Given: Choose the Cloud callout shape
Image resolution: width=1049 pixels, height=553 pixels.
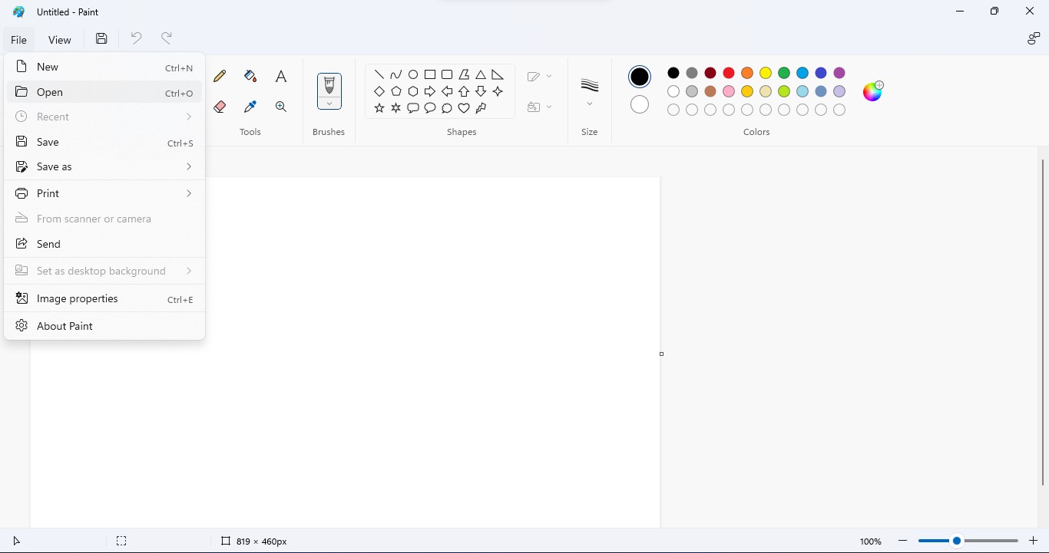Looking at the screenshot, I should click(447, 108).
